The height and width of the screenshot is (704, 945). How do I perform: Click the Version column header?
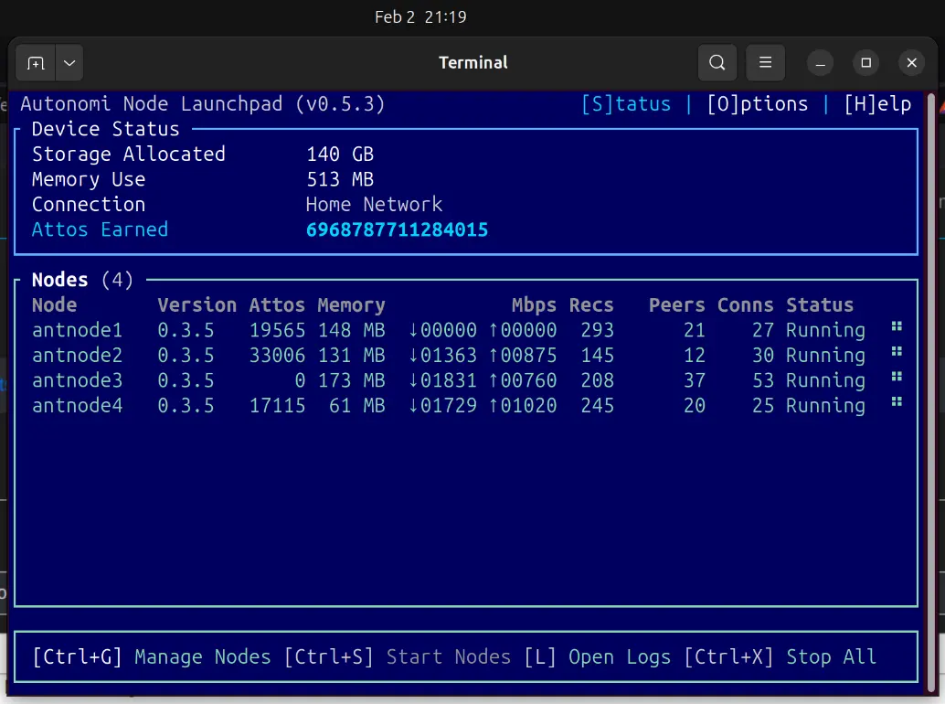pyautogui.click(x=197, y=305)
